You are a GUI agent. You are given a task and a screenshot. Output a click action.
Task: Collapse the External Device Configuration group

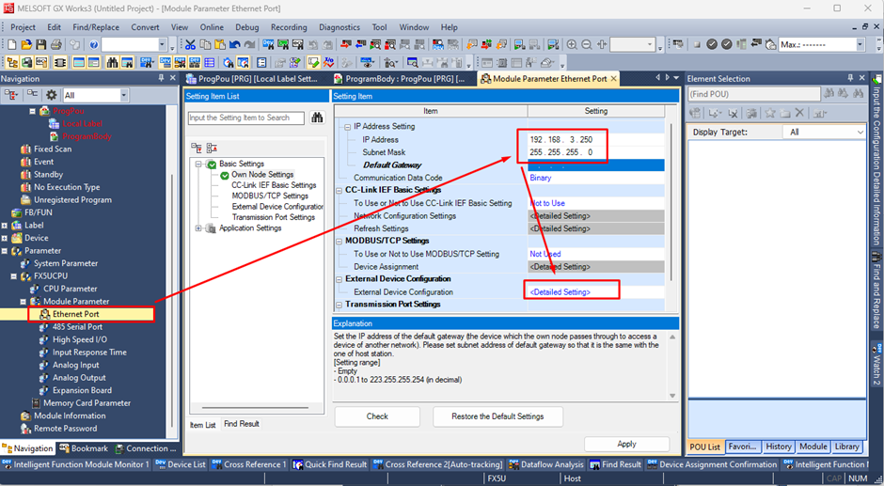coord(339,279)
